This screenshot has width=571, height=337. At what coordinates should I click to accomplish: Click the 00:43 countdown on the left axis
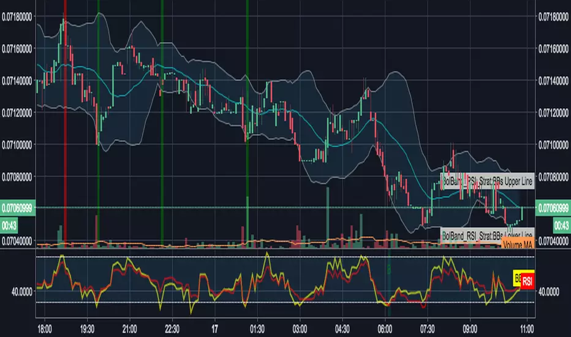click(x=9, y=226)
